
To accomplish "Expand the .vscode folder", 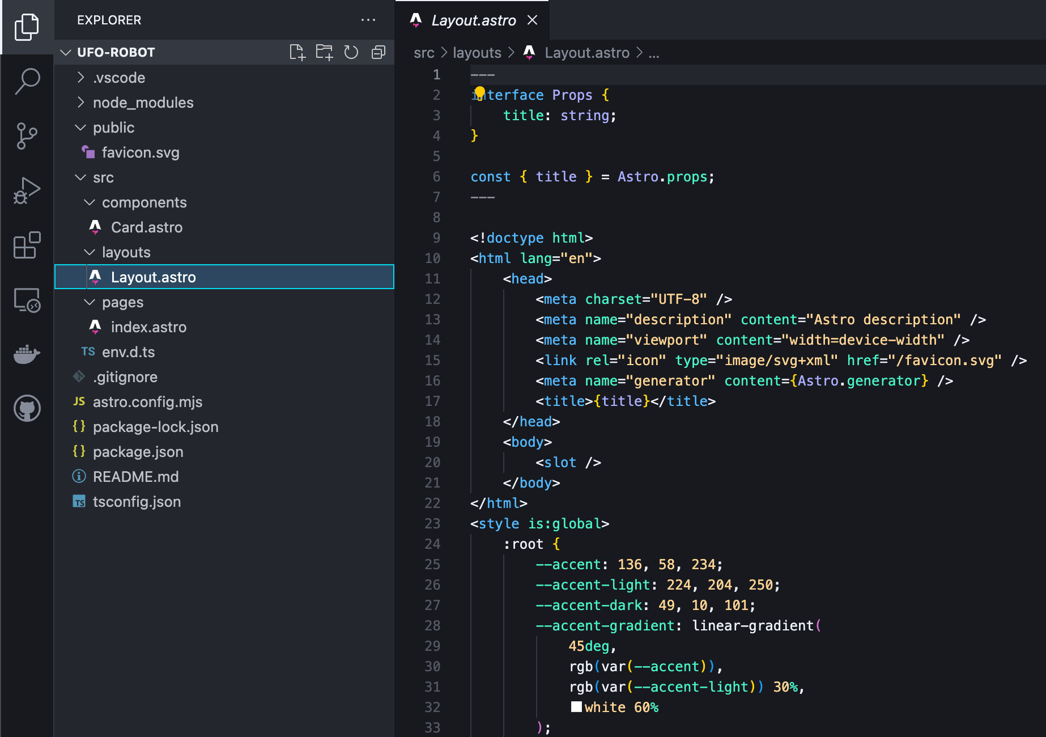I will (119, 78).
